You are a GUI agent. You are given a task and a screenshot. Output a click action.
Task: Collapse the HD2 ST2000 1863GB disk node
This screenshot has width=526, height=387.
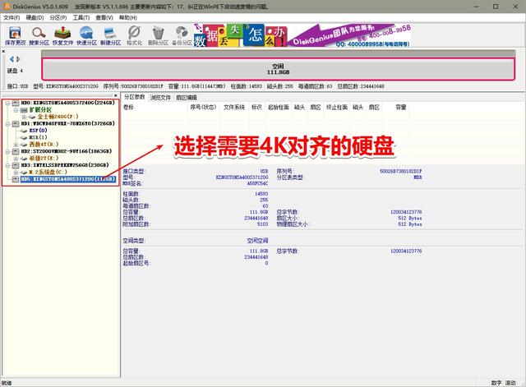pyautogui.click(x=7, y=151)
